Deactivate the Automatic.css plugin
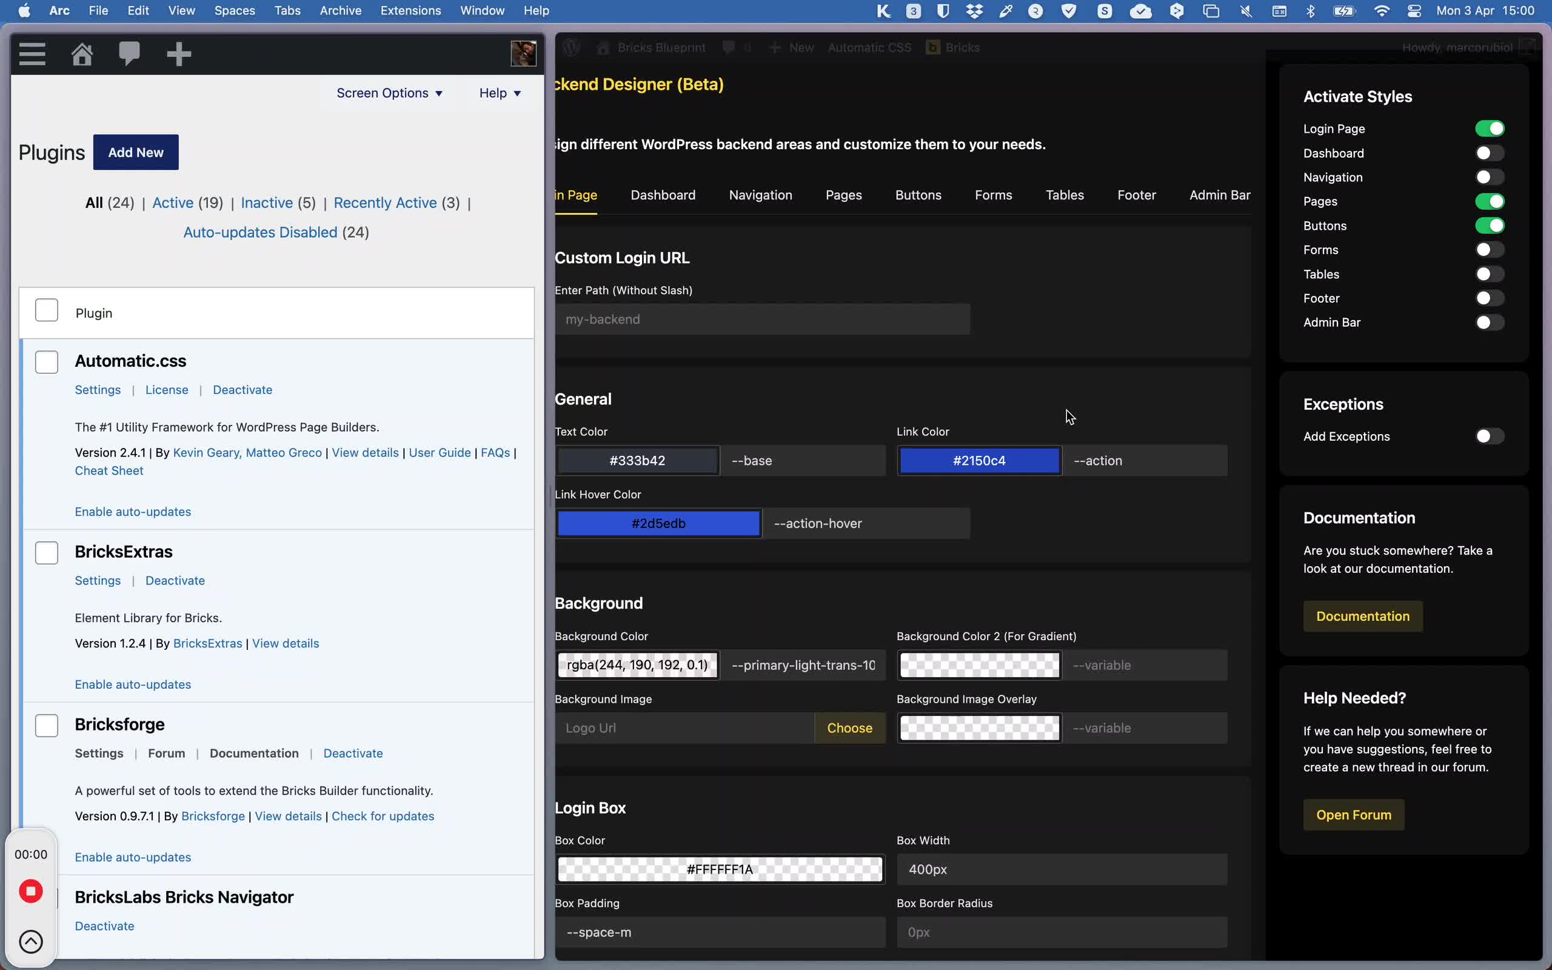Image resolution: width=1552 pixels, height=970 pixels. (242, 390)
